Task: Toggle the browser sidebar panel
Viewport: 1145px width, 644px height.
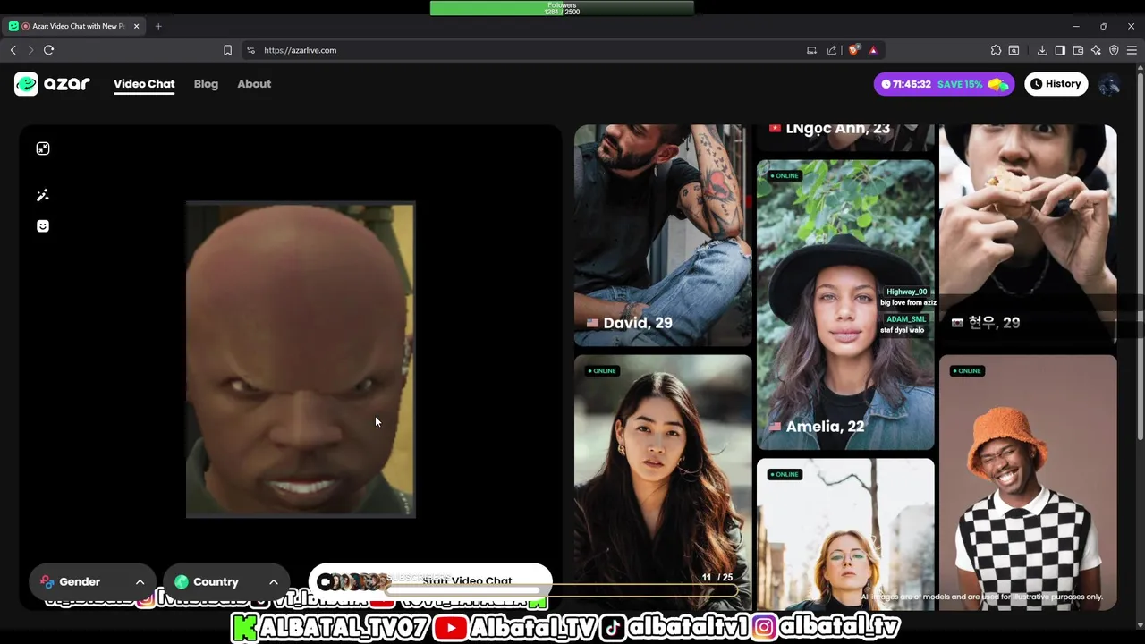Action: (1060, 50)
